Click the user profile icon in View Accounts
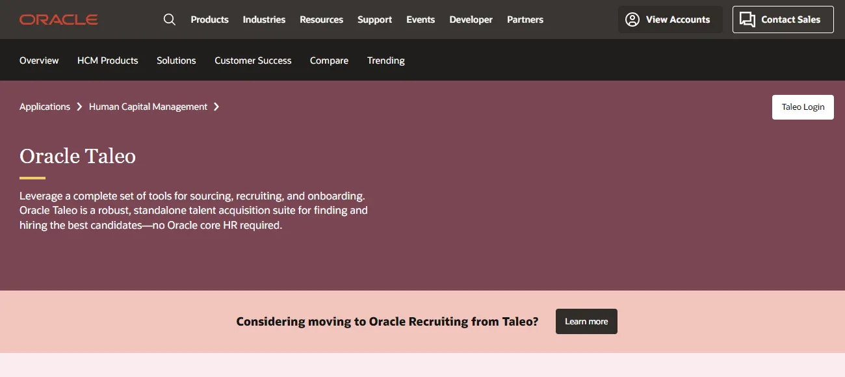Image resolution: width=845 pixels, height=377 pixels. tap(632, 19)
